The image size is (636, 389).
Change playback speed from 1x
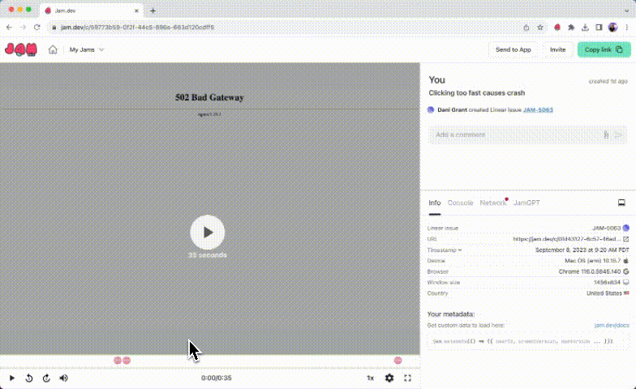tap(370, 378)
